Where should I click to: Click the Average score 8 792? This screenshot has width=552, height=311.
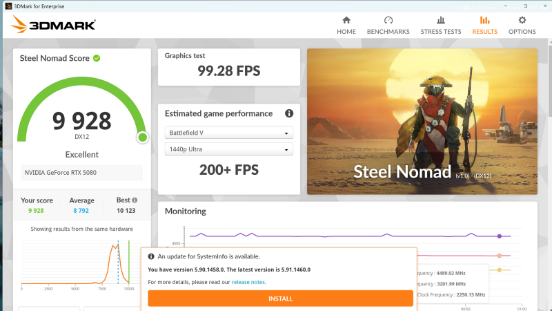81,211
